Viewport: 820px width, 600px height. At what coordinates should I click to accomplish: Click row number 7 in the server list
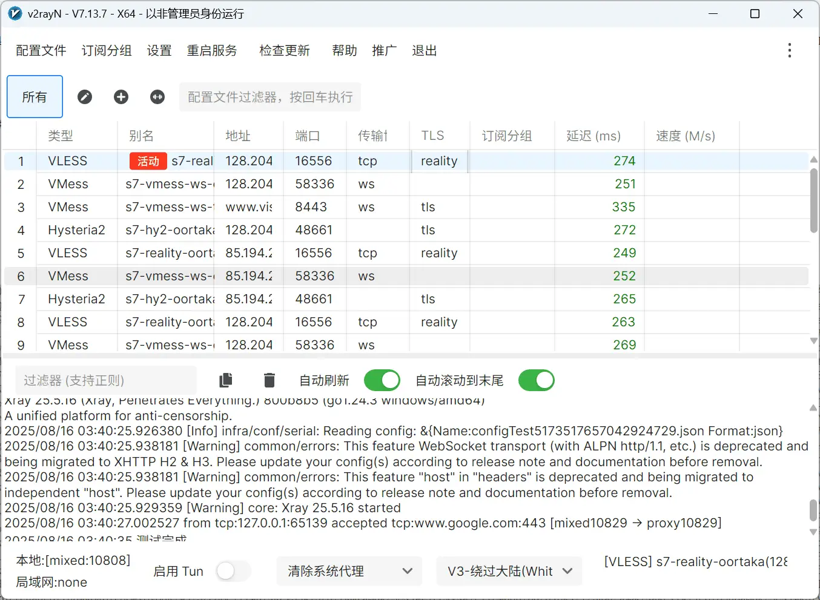[21, 300]
